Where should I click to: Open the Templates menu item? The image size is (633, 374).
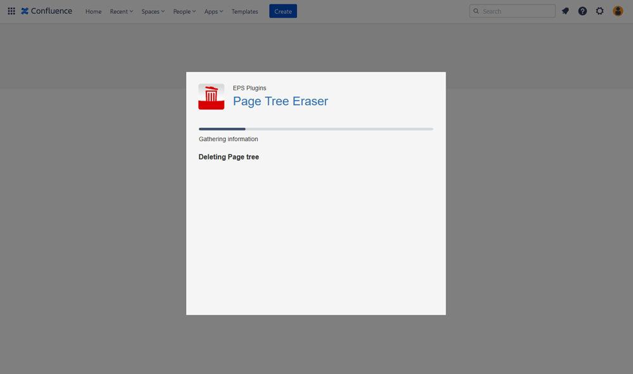[x=244, y=11]
